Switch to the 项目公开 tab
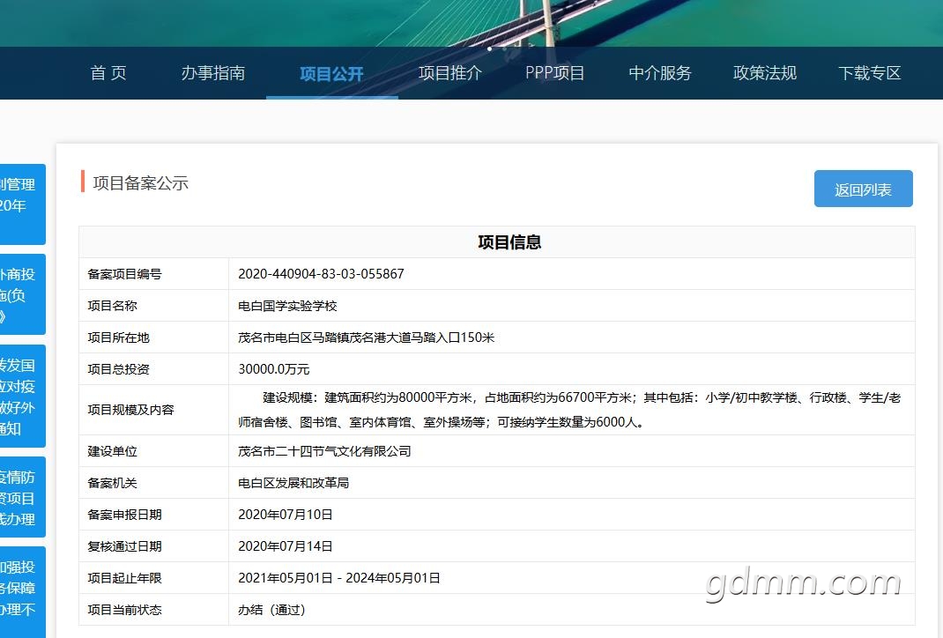The width and height of the screenshot is (943, 638). [x=331, y=74]
